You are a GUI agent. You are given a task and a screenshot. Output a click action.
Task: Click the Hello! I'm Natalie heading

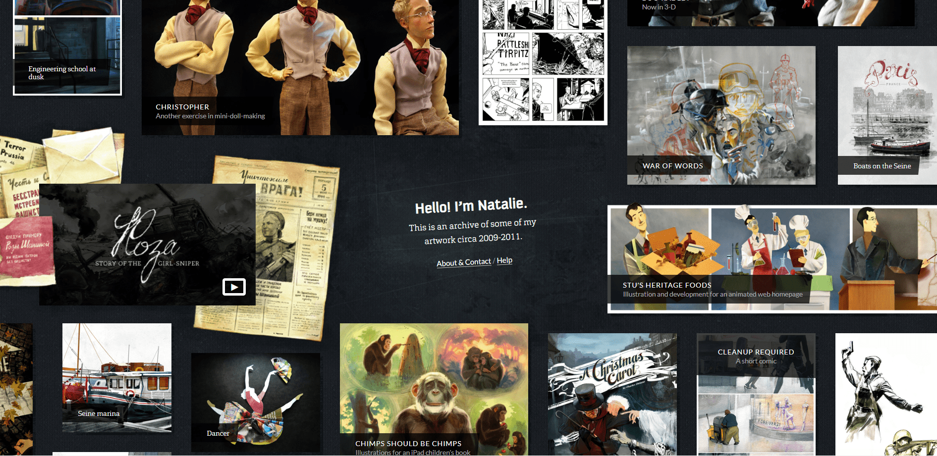click(x=471, y=206)
